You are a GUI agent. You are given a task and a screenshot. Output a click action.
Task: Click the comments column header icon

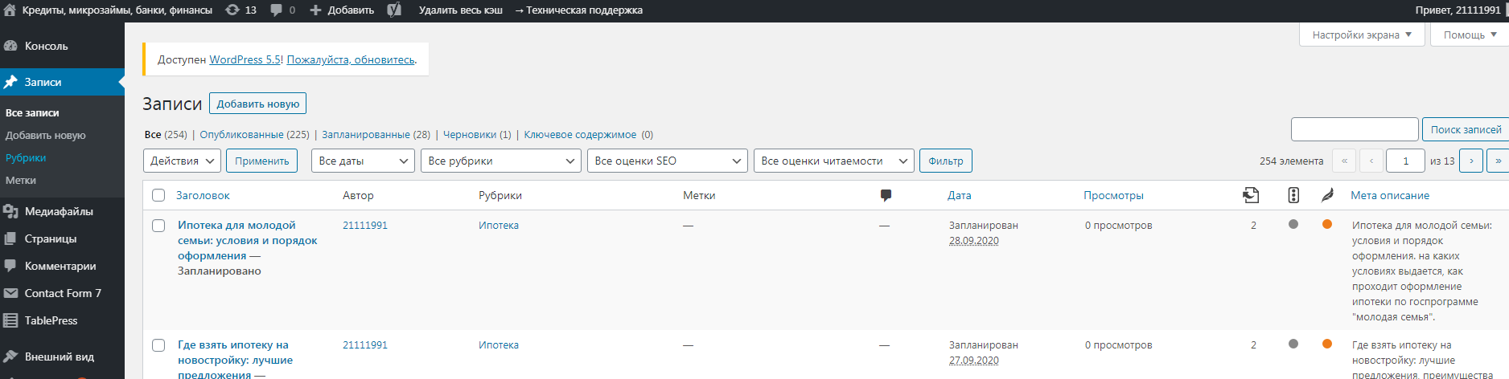pos(886,195)
